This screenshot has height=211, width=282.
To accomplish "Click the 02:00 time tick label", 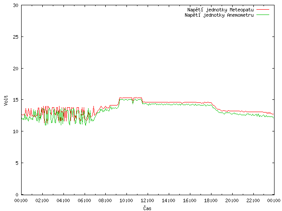I will [42, 200].
